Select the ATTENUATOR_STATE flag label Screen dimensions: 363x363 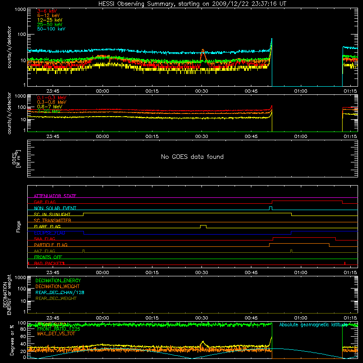55,196
